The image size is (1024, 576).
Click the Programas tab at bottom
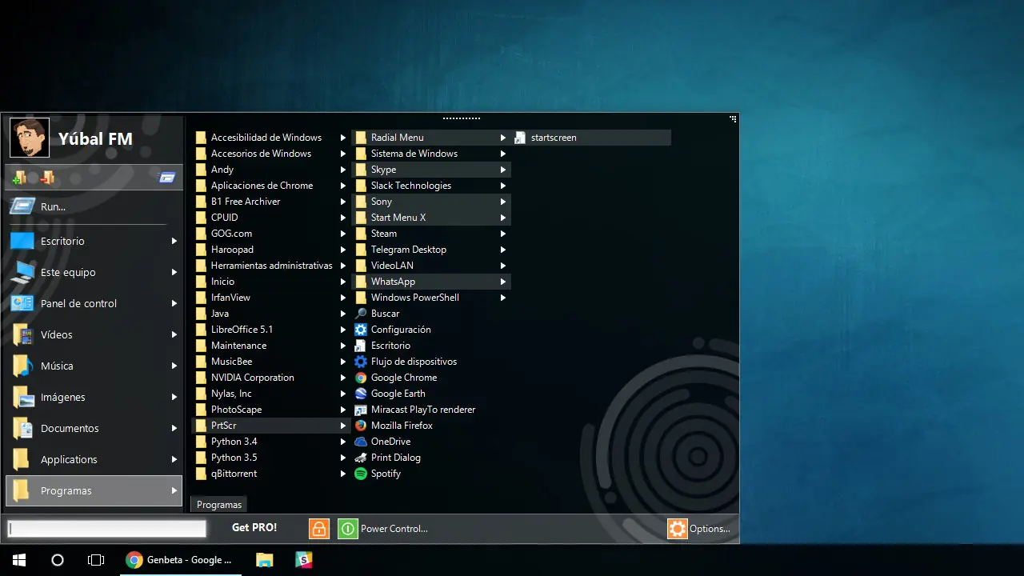point(219,505)
